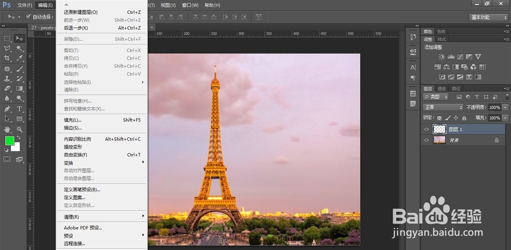The width and height of the screenshot is (511, 250).
Task: Open the 窗口(W) menu
Action: pyautogui.click(x=190, y=5)
